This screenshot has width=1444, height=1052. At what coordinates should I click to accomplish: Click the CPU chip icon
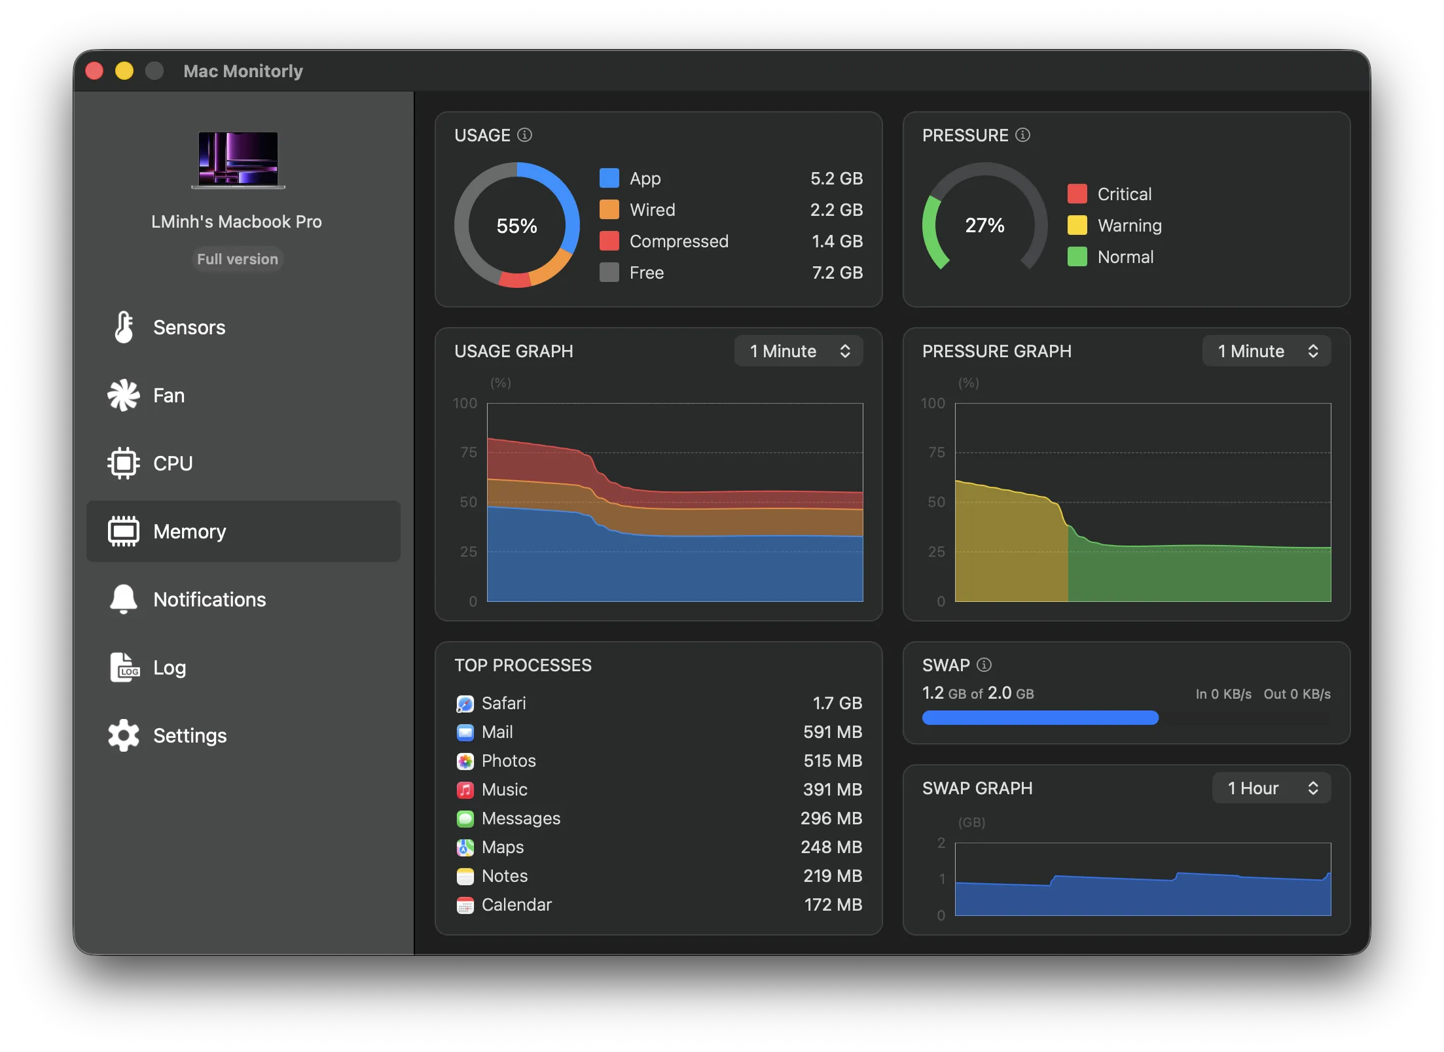click(x=124, y=463)
